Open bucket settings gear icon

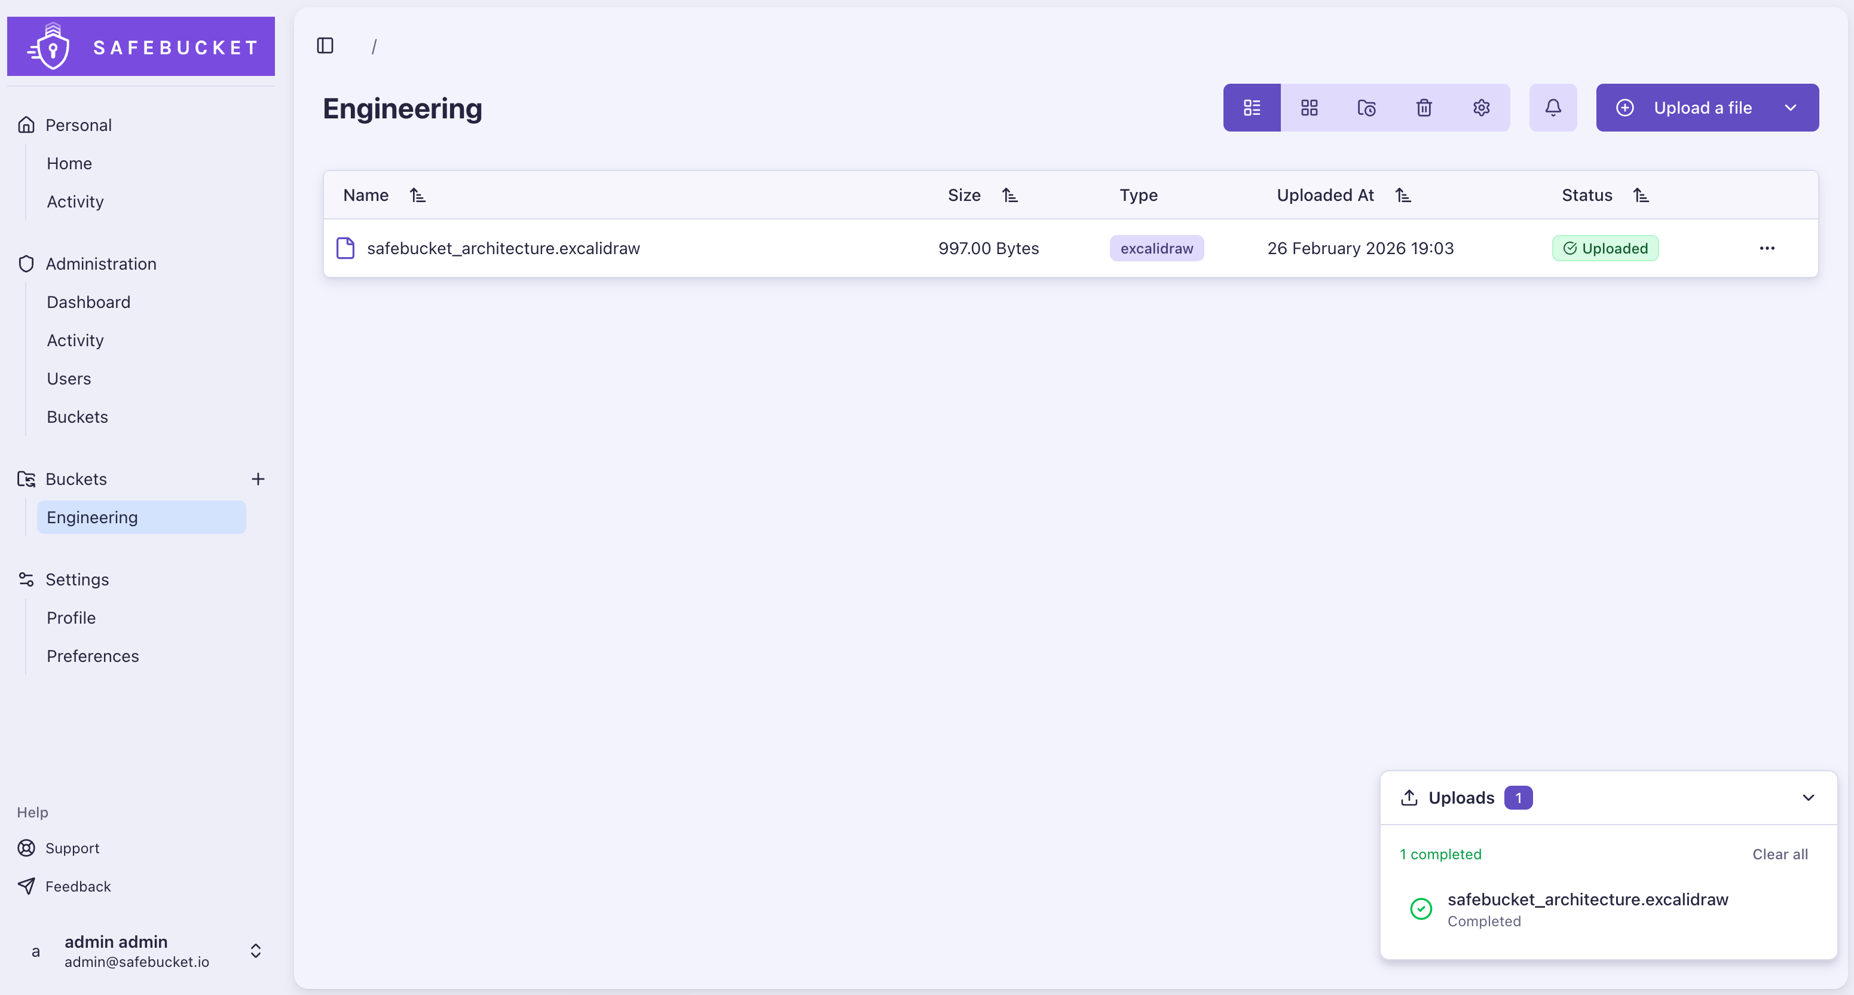1480,108
